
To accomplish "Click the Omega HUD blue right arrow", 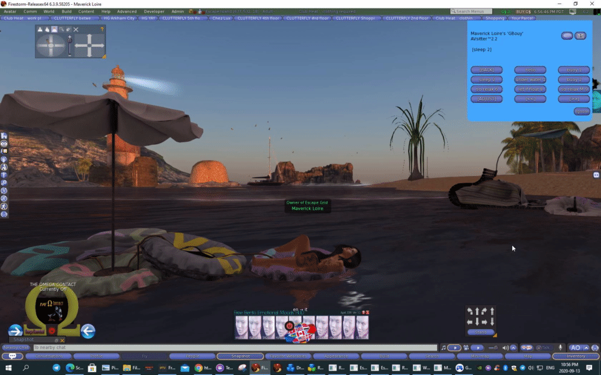I will [x=16, y=331].
